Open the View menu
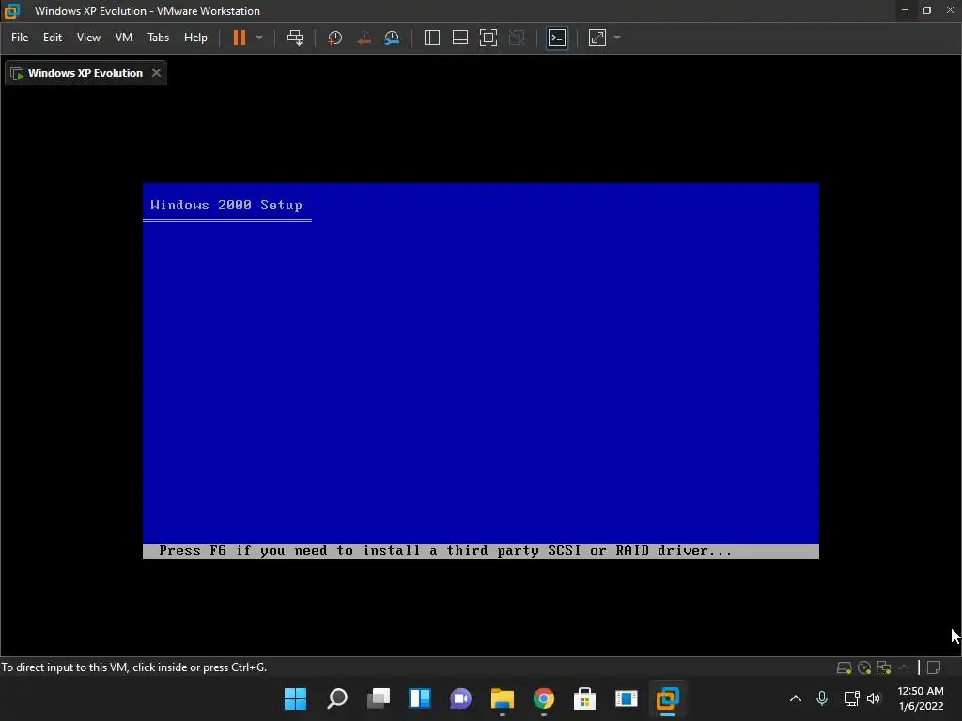The width and height of the screenshot is (962, 721). point(88,38)
